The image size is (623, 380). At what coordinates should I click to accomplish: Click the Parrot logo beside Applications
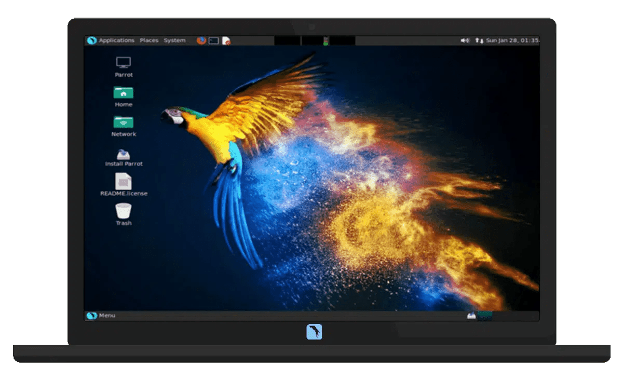click(x=92, y=40)
